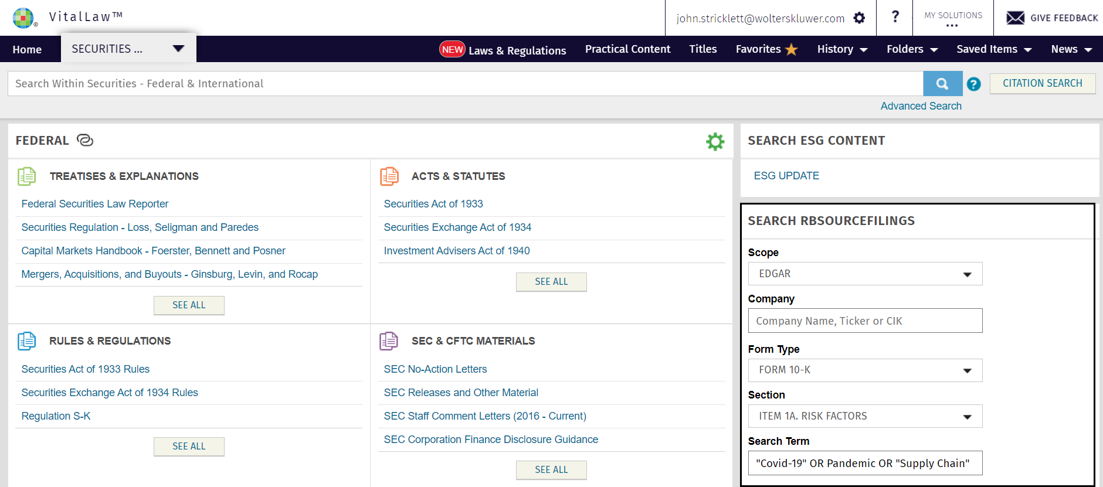Click the green gear in Federal panel

click(715, 141)
